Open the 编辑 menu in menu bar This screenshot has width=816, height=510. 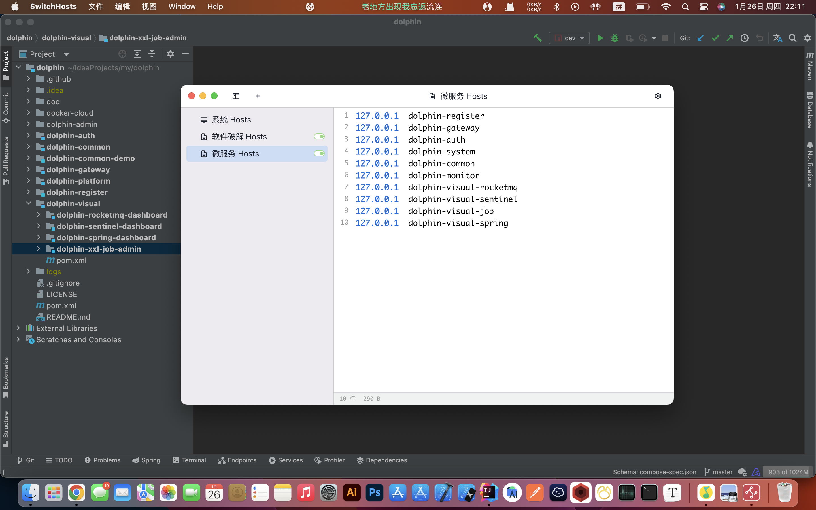pyautogui.click(x=122, y=7)
